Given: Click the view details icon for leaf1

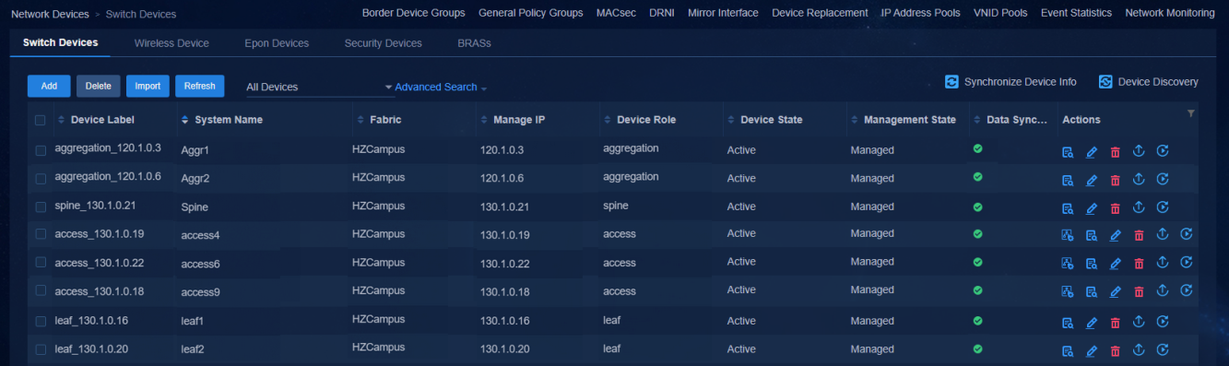Looking at the screenshot, I should point(1067,323).
